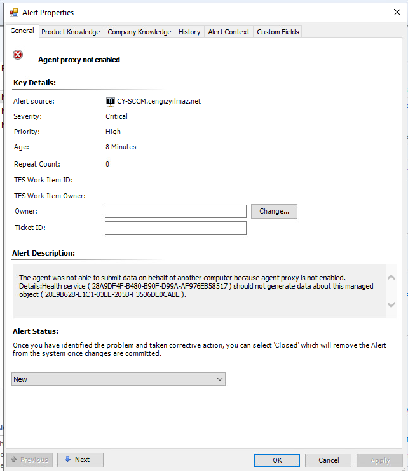This screenshot has height=471, width=408.
Task: Click the Ticket ID input field
Action: [175, 228]
